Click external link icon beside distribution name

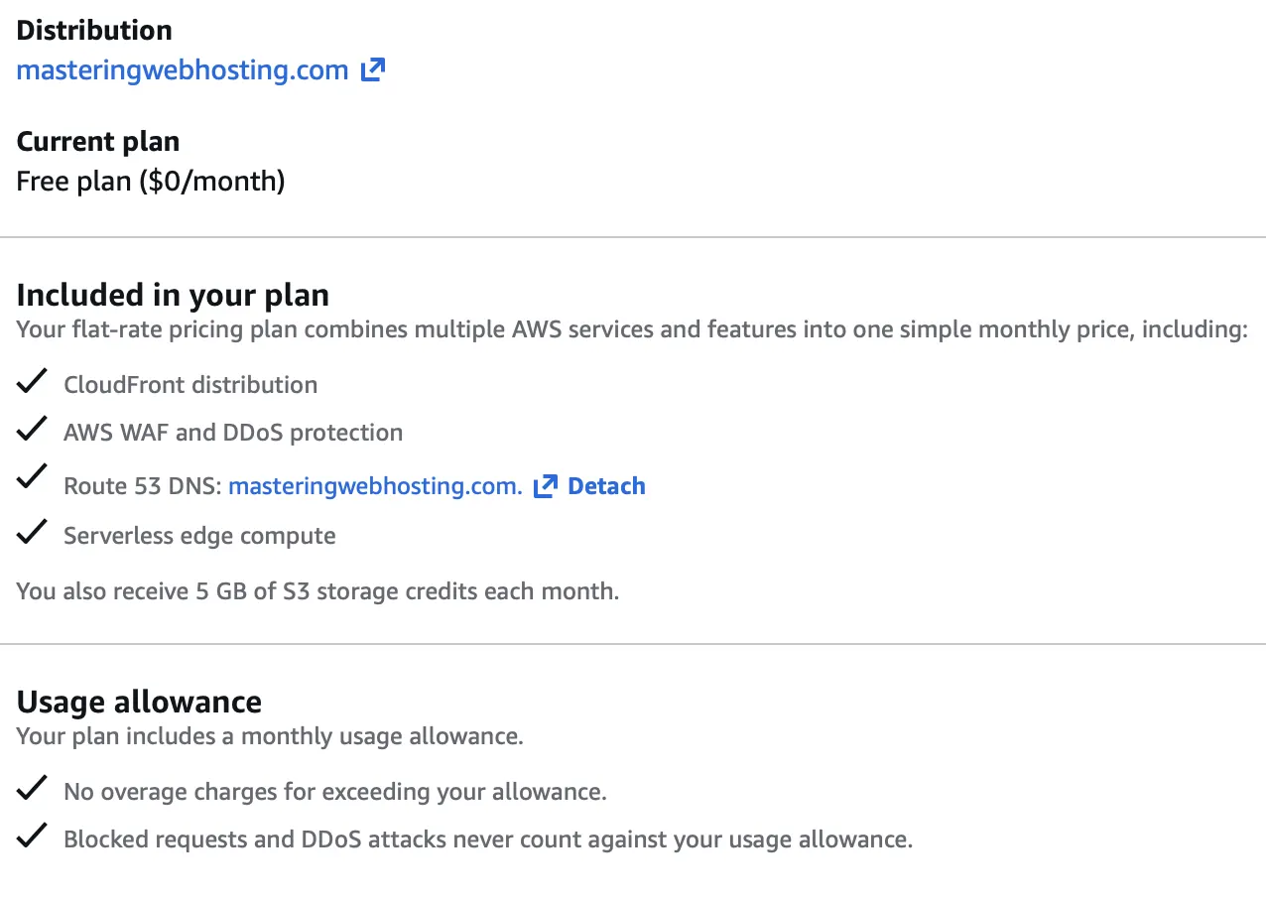point(372,69)
